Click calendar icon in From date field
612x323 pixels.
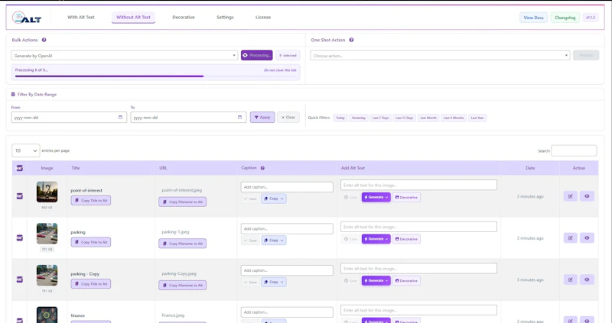(120, 118)
